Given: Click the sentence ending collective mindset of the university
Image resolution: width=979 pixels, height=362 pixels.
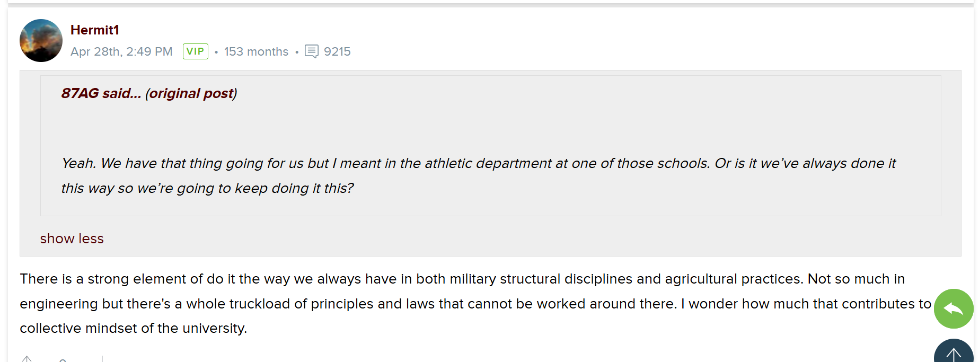Looking at the screenshot, I should pos(134,328).
